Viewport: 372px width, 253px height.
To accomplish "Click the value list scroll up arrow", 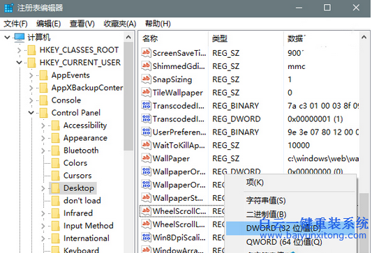I will [x=364, y=37].
